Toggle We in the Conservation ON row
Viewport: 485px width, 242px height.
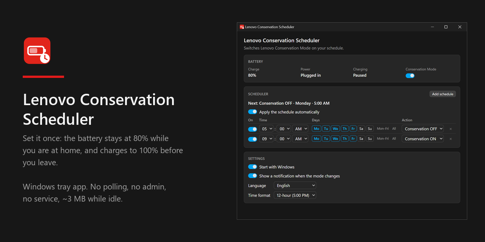[x=335, y=139]
